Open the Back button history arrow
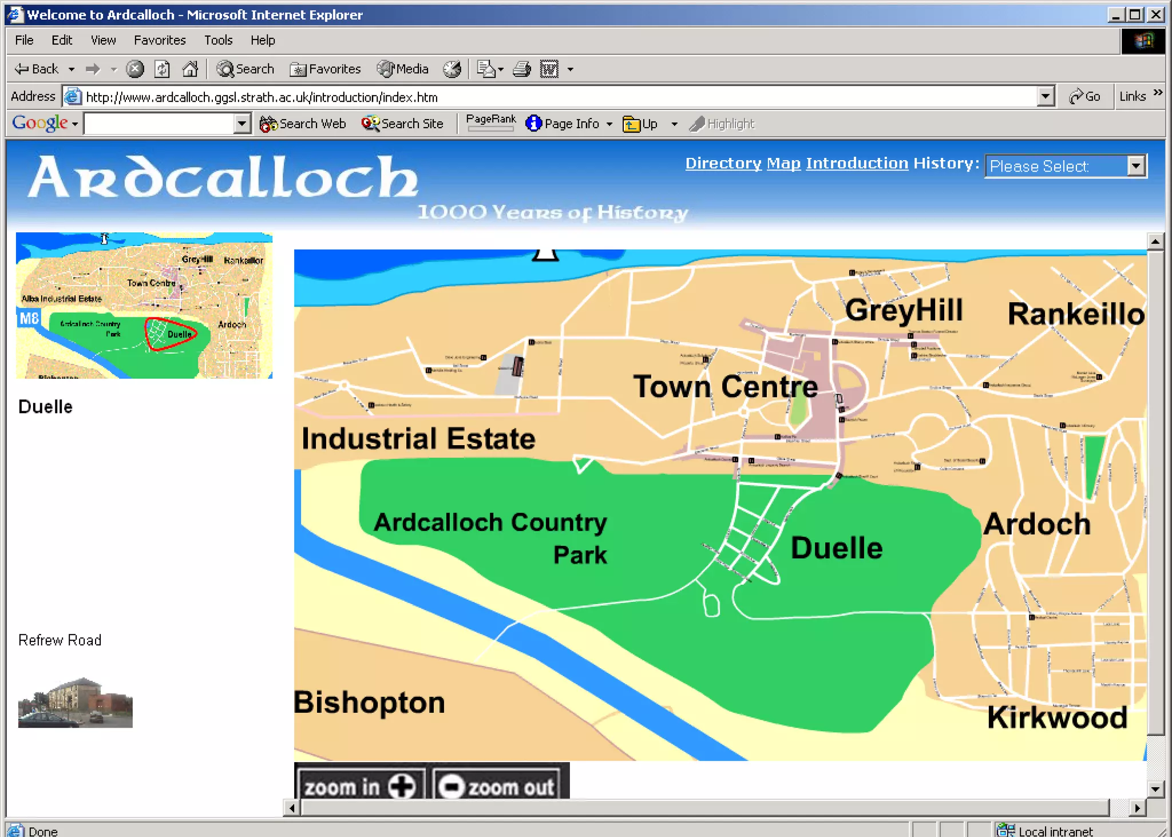Screen dimensions: 1172x837 pos(72,69)
